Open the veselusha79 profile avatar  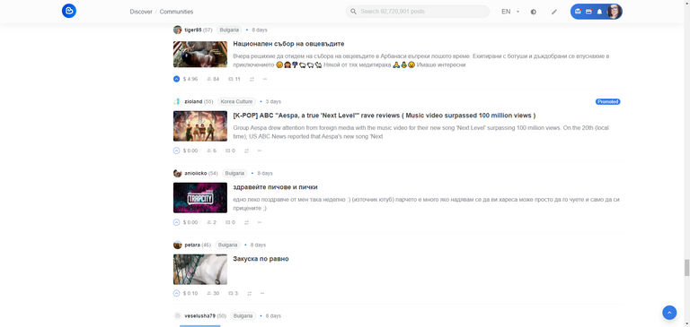coord(177,316)
